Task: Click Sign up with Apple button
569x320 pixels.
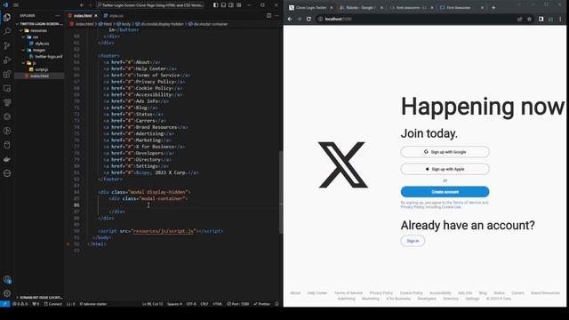Action: tap(445, 169)
